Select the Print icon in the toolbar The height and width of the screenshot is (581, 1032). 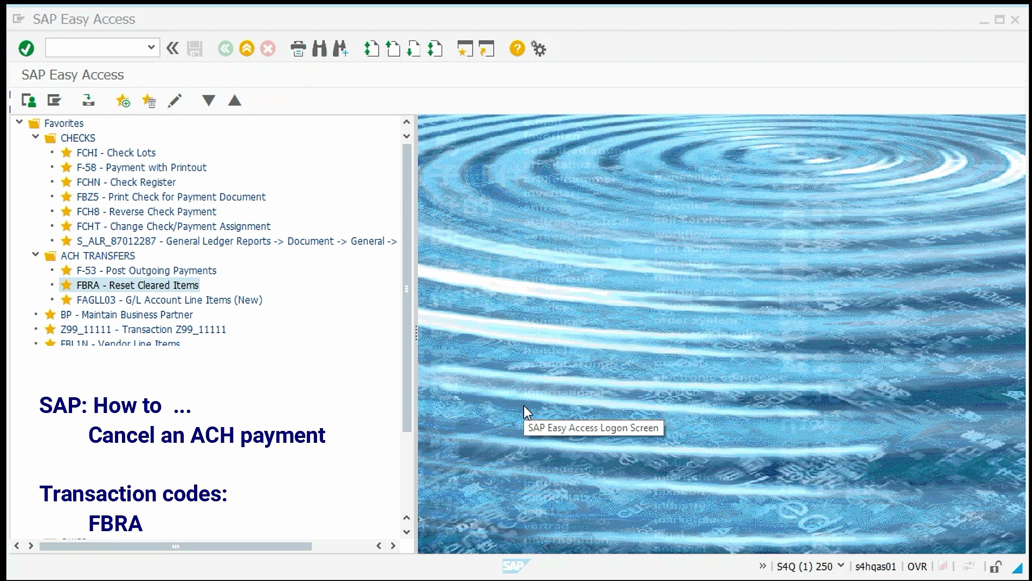pos(298,48)
